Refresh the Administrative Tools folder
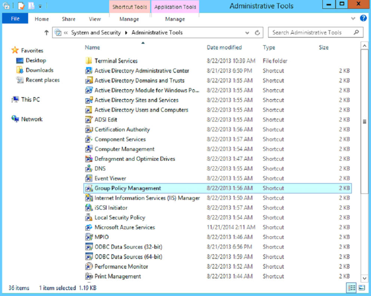Image resolution: width=371 pixels, height=296 pixels. (x=257, y=33)
